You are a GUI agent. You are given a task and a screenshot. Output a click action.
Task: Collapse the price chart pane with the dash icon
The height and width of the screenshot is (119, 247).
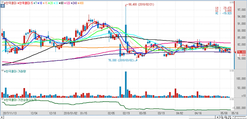tap(230, 3)
